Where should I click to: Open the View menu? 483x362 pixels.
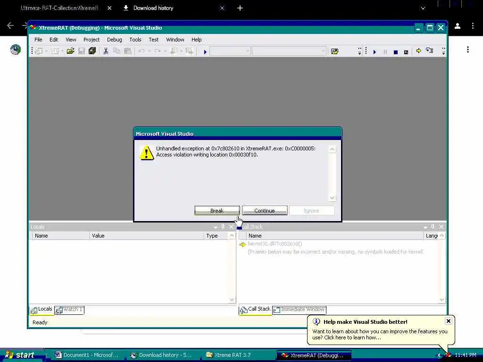click(x=71, y=40)
